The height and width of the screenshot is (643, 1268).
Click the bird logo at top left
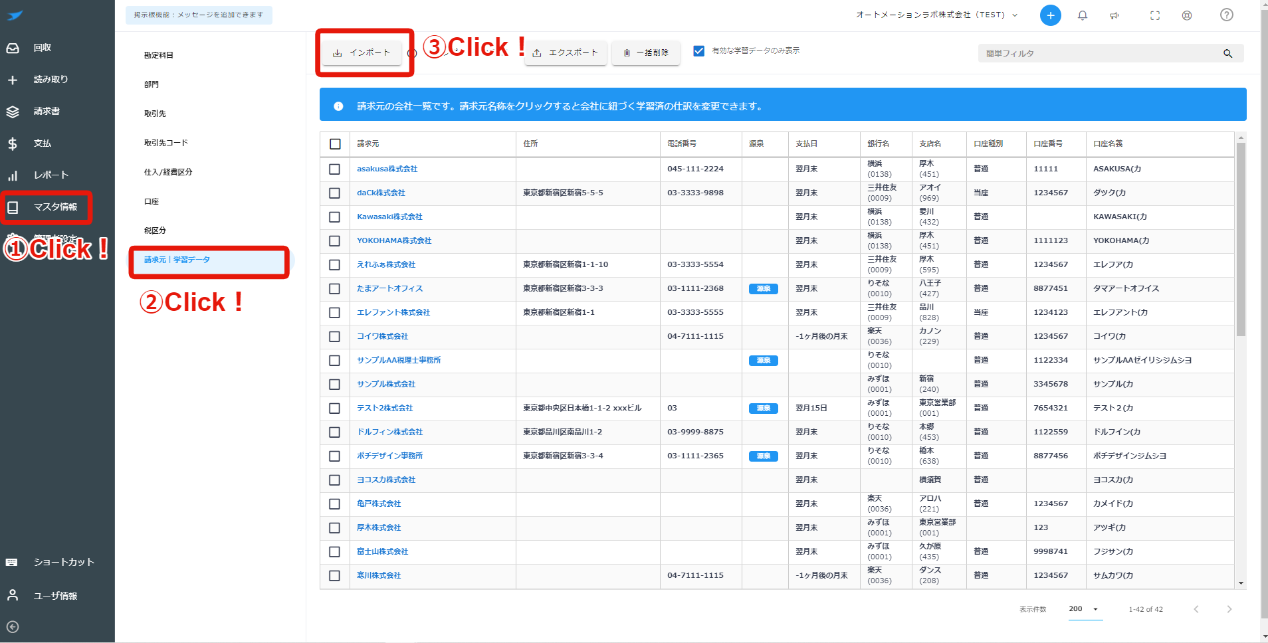pyautogui.click(x=15, y=15)
